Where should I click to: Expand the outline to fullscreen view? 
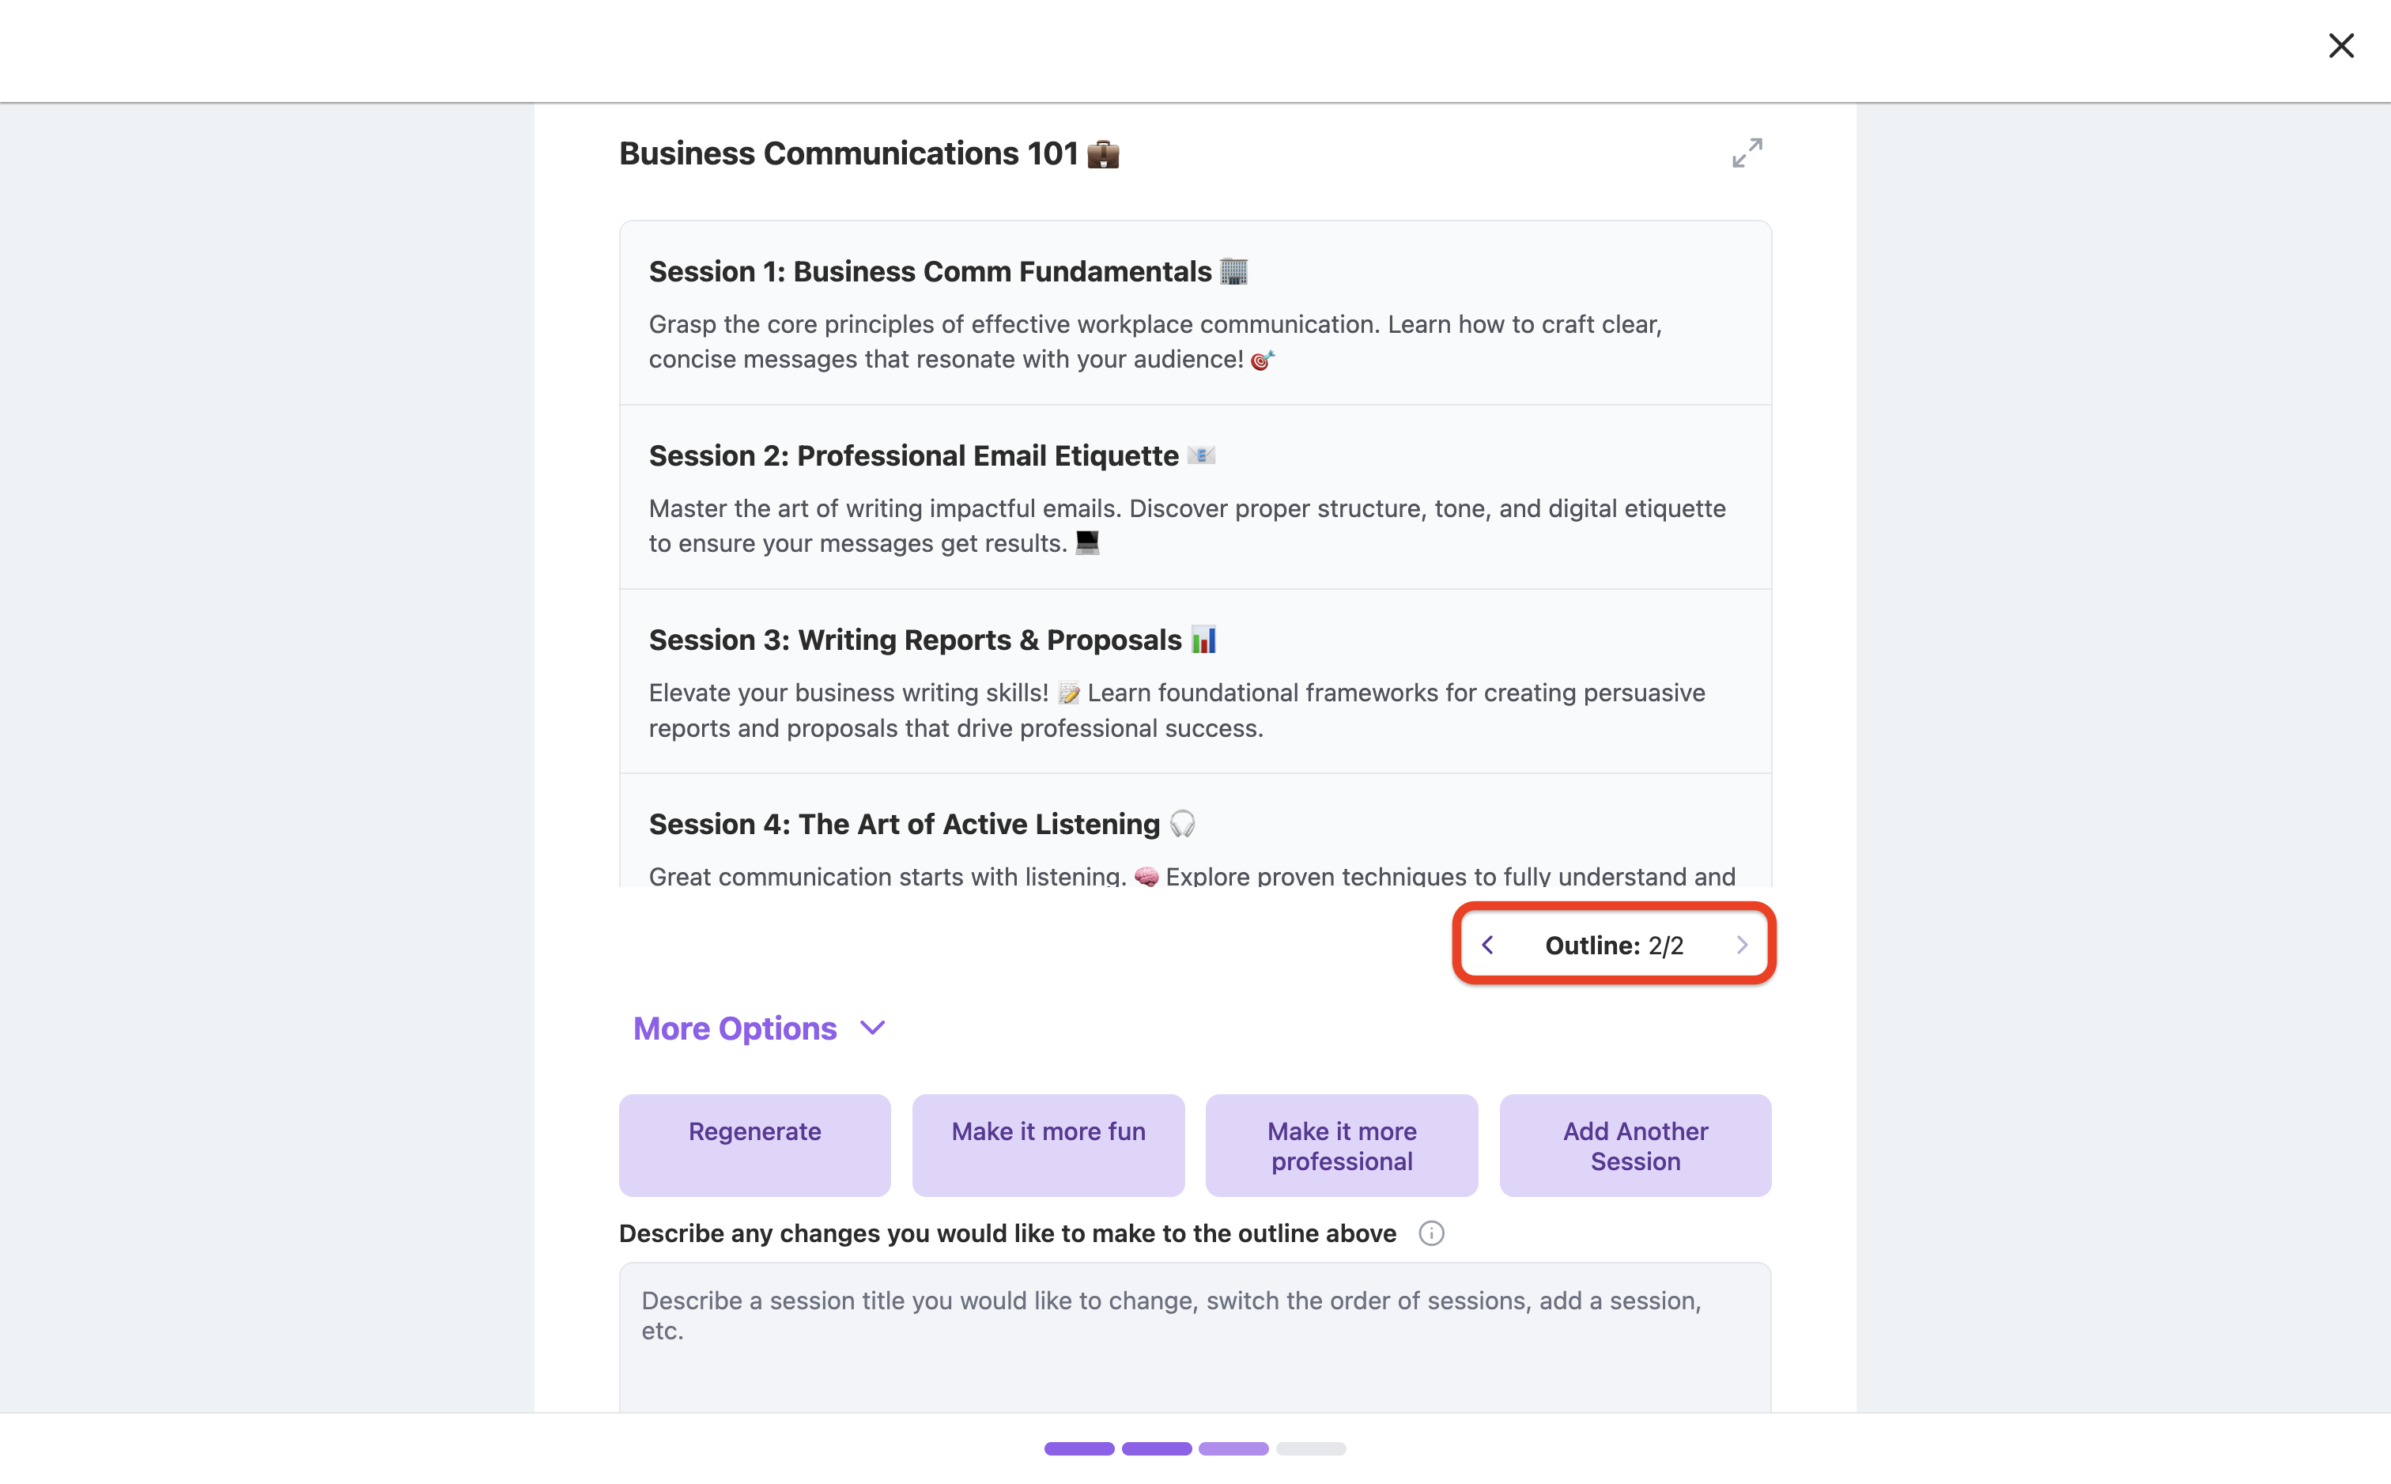click(x=1747, y=152)
